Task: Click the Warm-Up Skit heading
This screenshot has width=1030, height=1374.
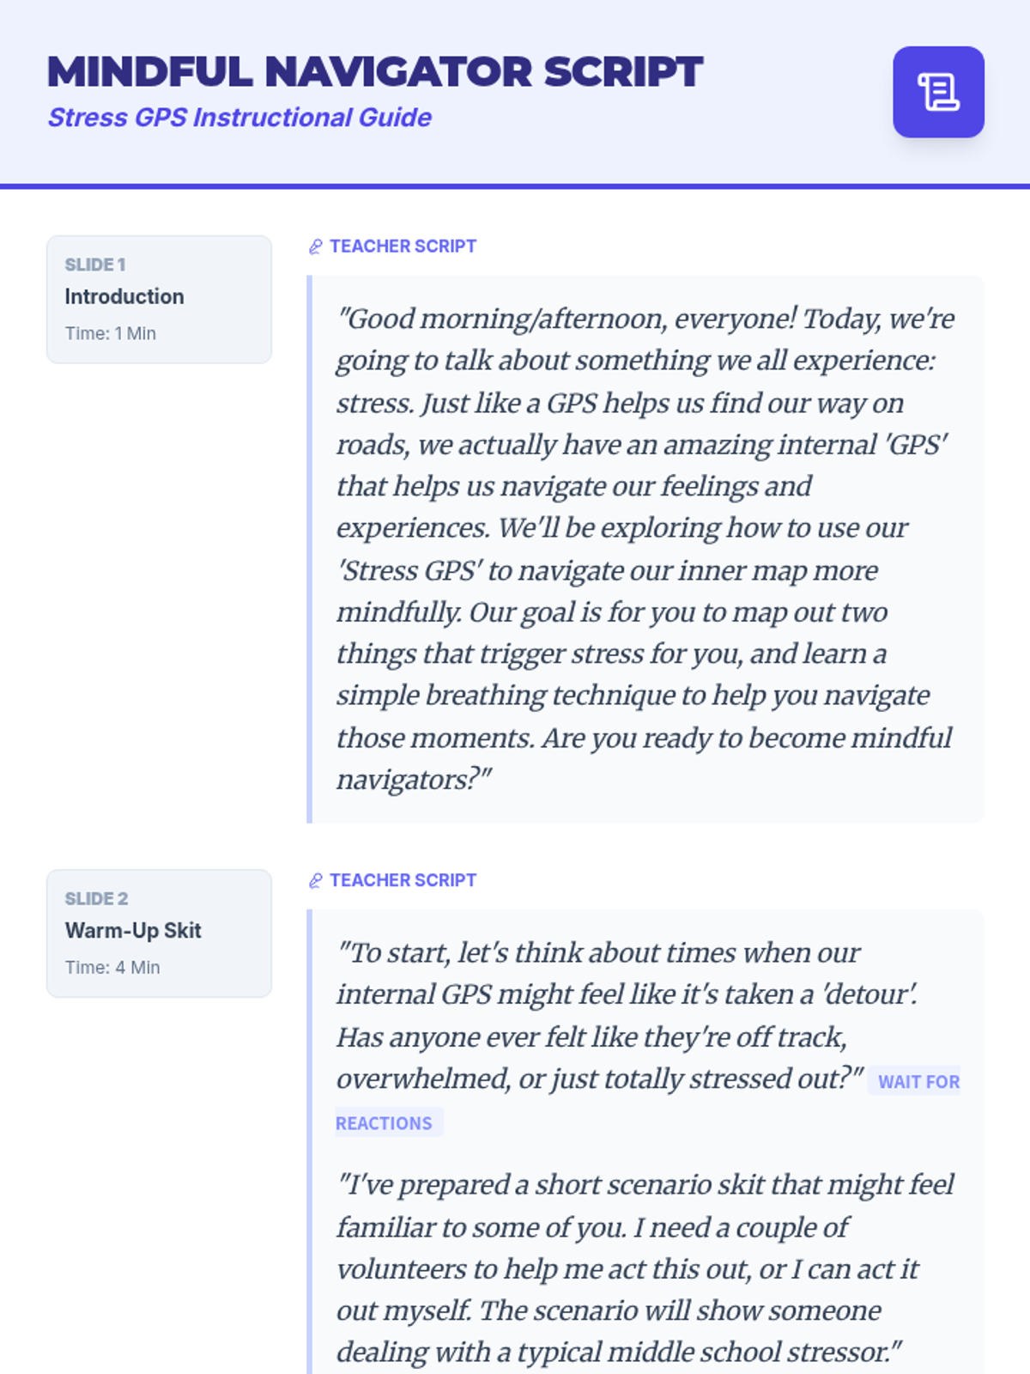Action: pos(133,930)
